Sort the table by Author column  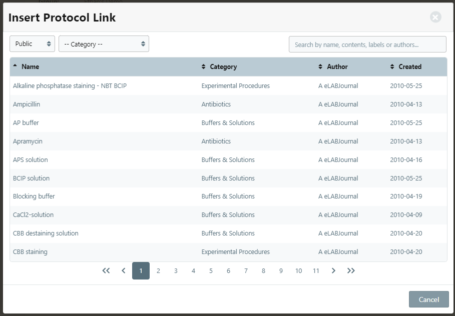click(337, 66)
